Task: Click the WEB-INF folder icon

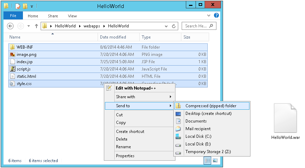Action: 13,47
